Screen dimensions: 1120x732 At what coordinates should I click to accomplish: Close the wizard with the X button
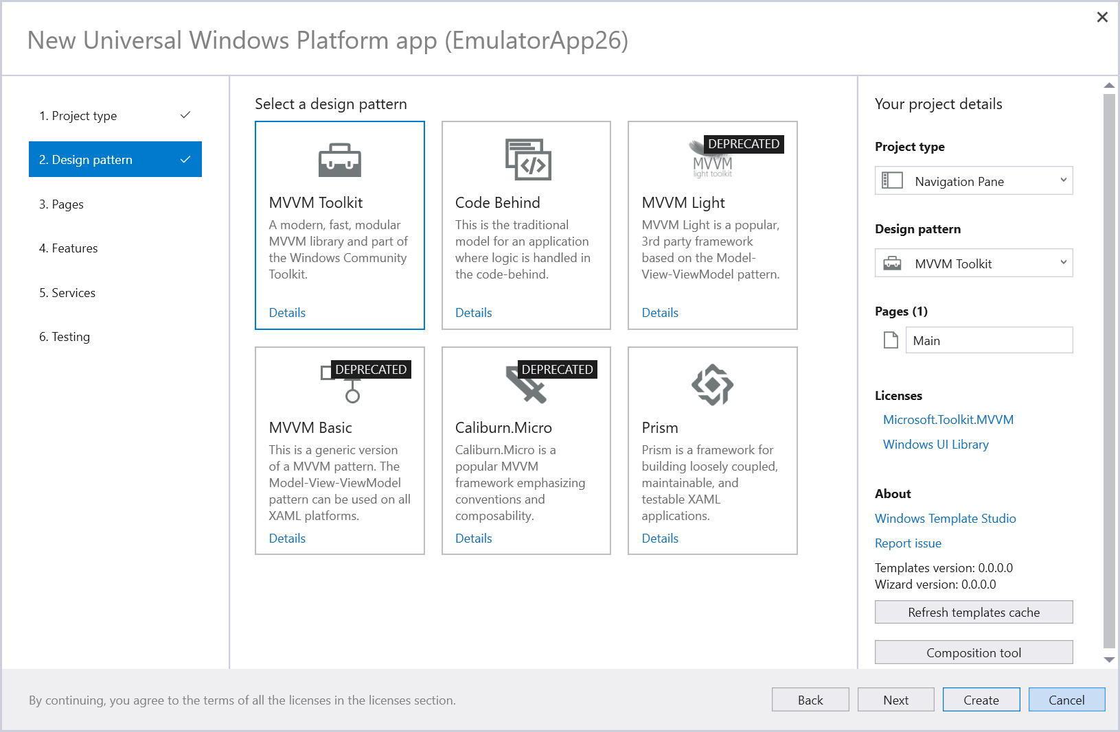pos(1102,17)
